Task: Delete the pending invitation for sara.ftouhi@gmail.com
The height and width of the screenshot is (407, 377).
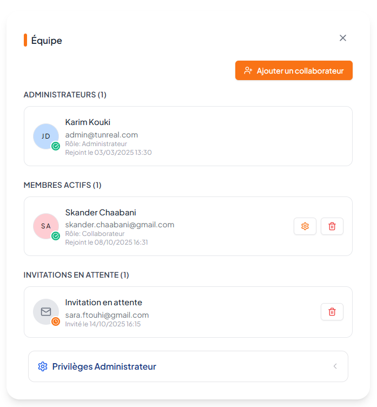Action: pos(332,312)
